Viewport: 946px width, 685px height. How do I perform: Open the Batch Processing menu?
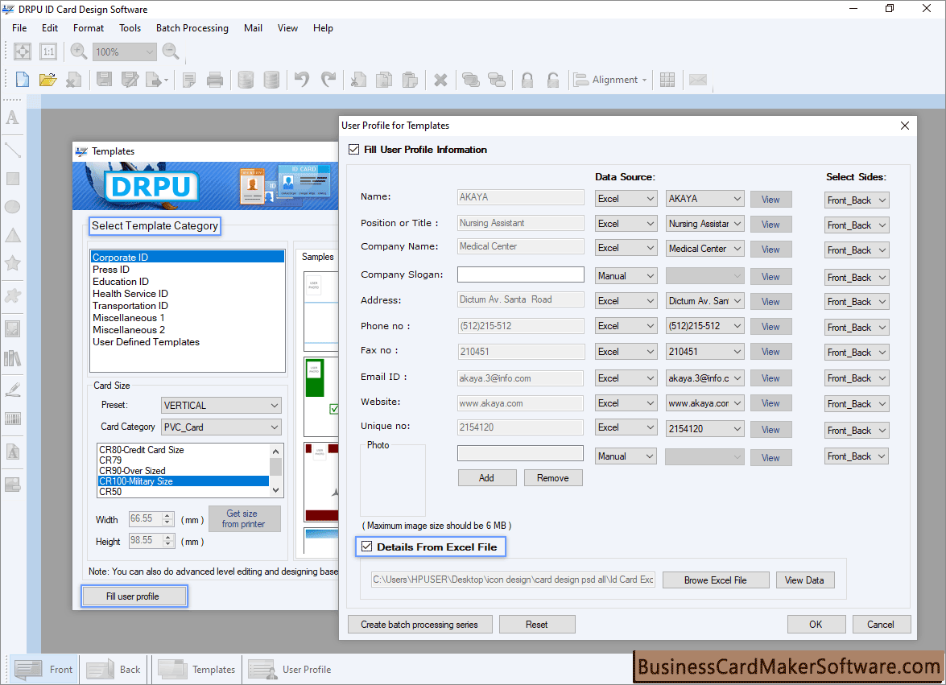coord(192,27)
